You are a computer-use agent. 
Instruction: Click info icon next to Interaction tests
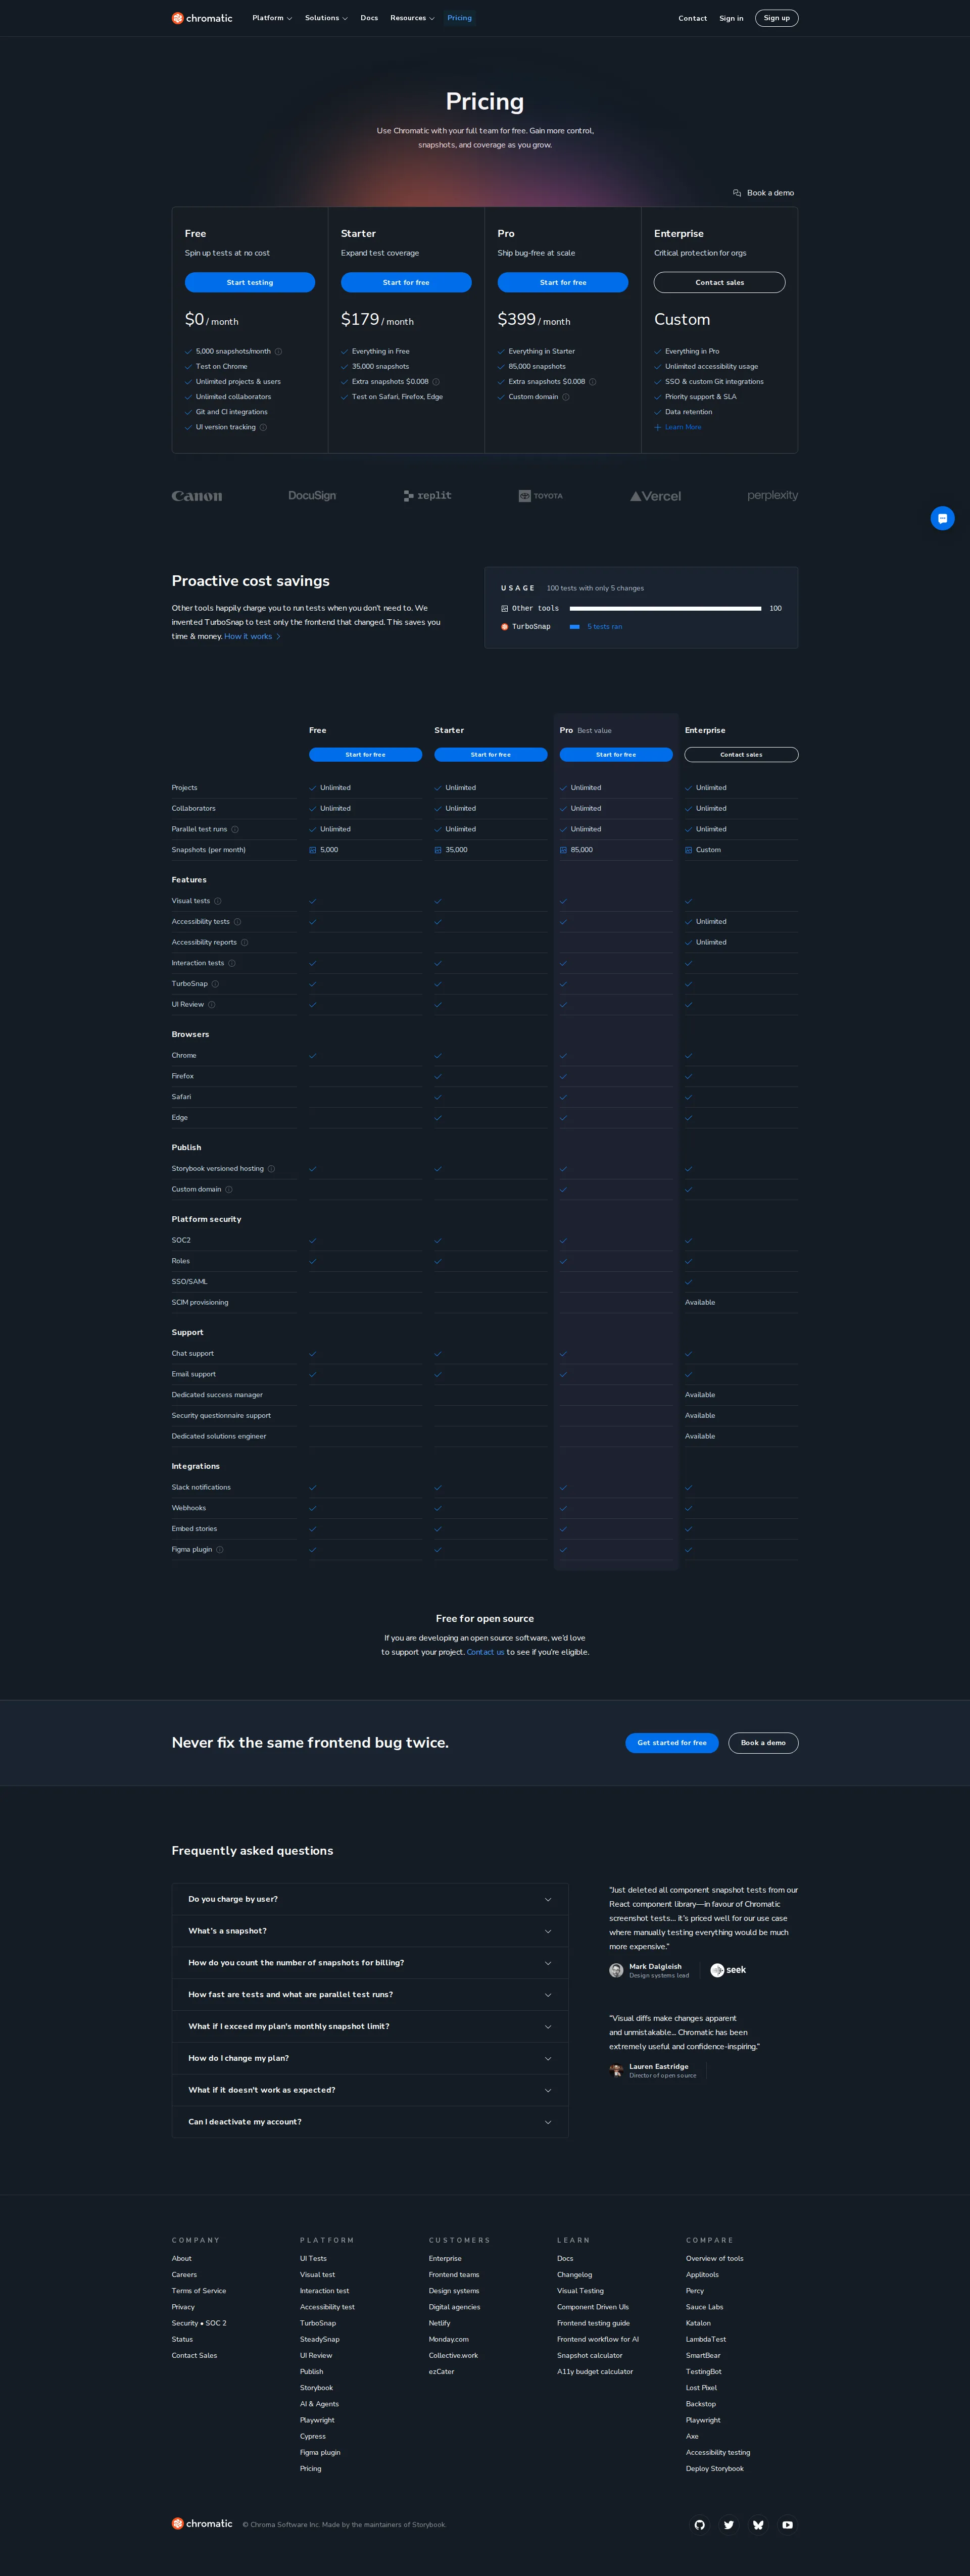232,963
